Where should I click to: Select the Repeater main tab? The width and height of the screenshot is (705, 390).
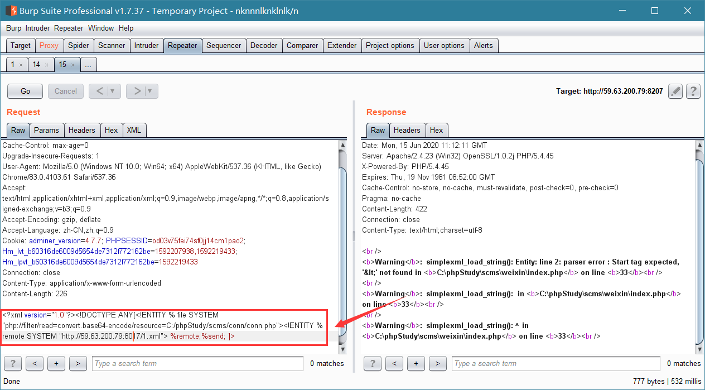tap(182, 45)
